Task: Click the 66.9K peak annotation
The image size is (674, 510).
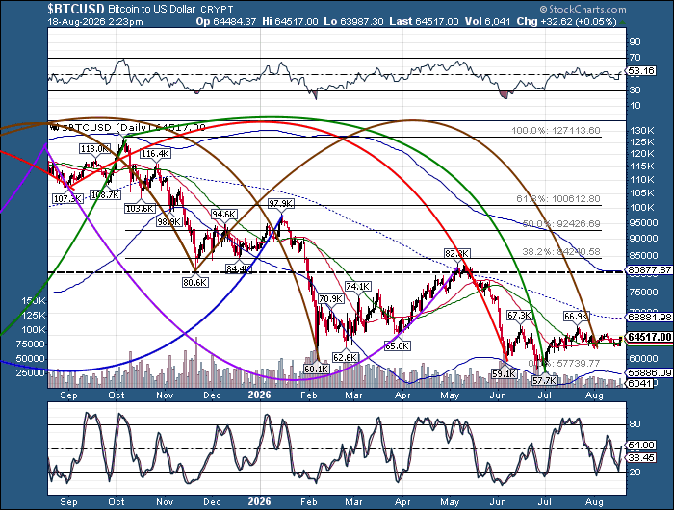Action: 576,317
